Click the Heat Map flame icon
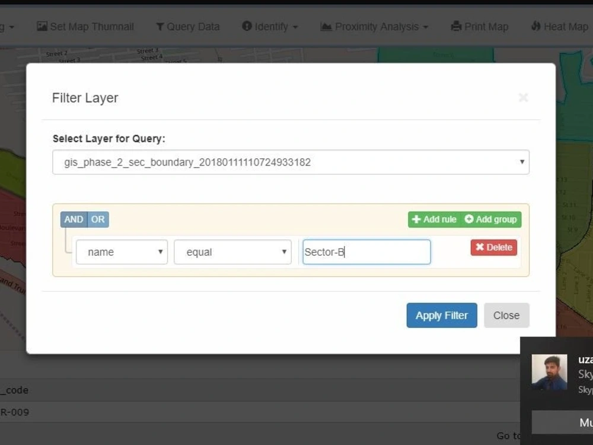 click(x=535, y=26)
